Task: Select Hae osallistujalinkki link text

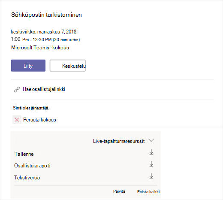Action: (x=44, y=89)
